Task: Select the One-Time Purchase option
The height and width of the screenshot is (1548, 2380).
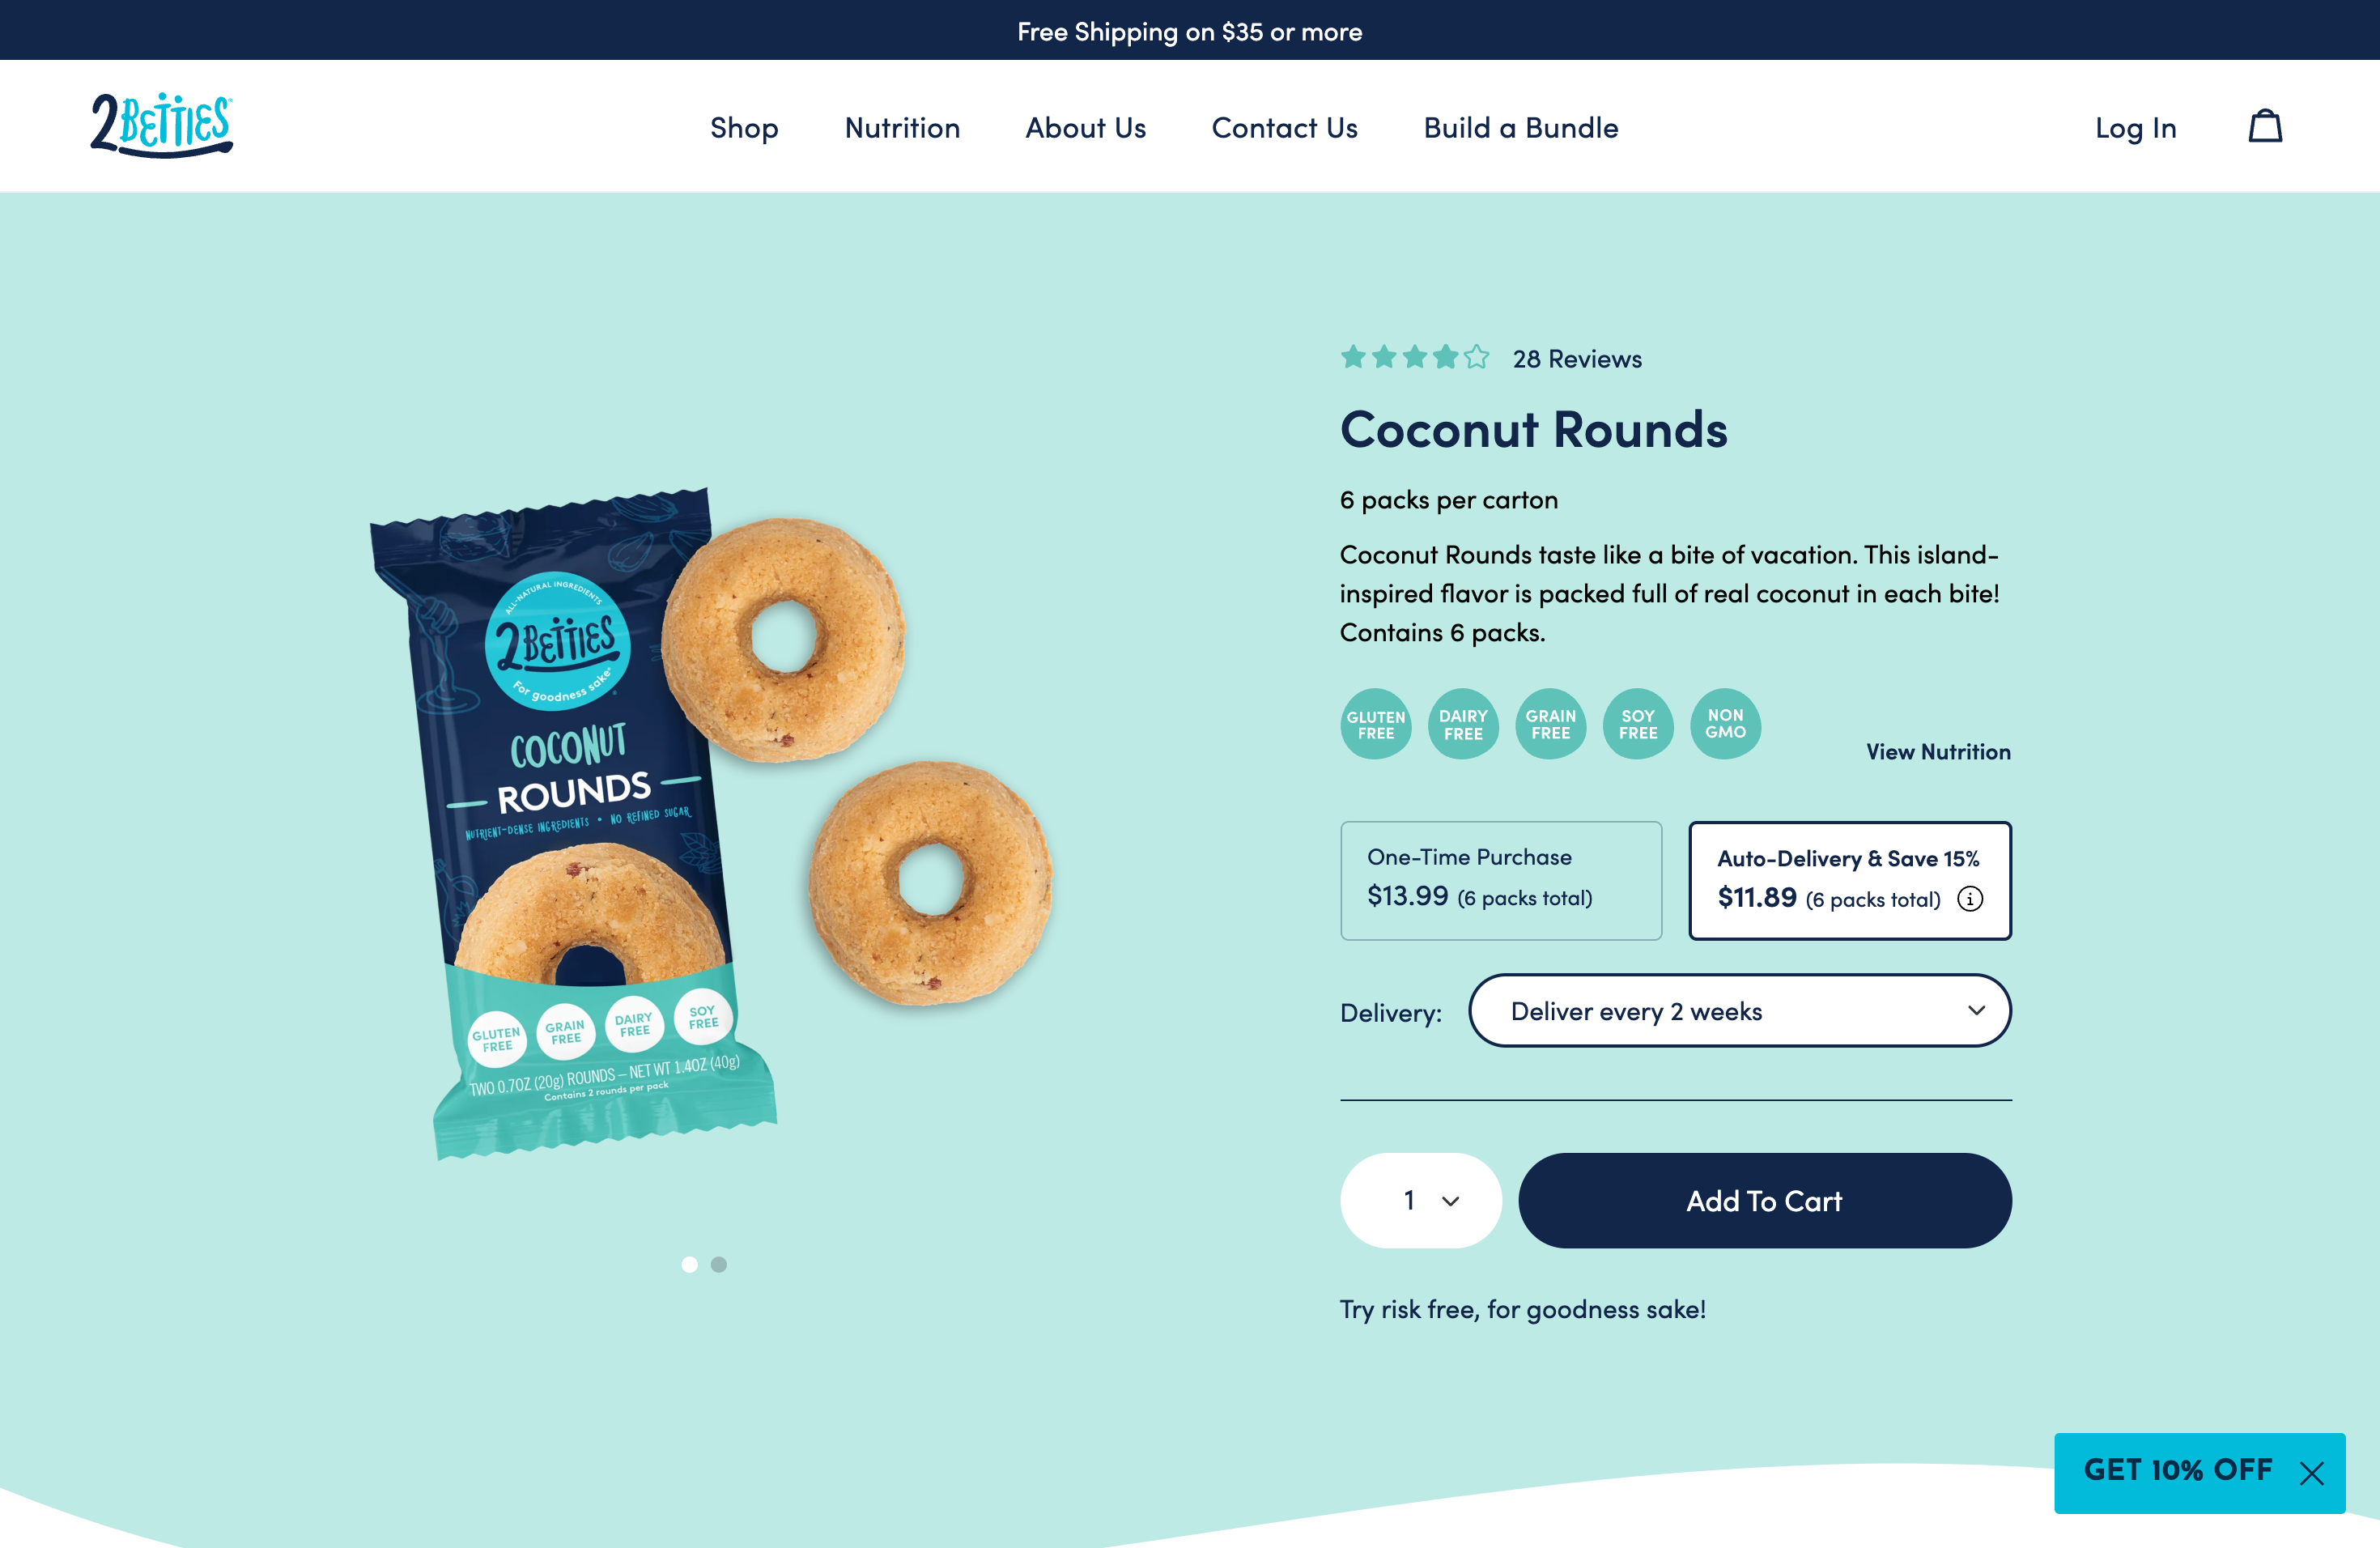Action: [x=1501, y=880]
